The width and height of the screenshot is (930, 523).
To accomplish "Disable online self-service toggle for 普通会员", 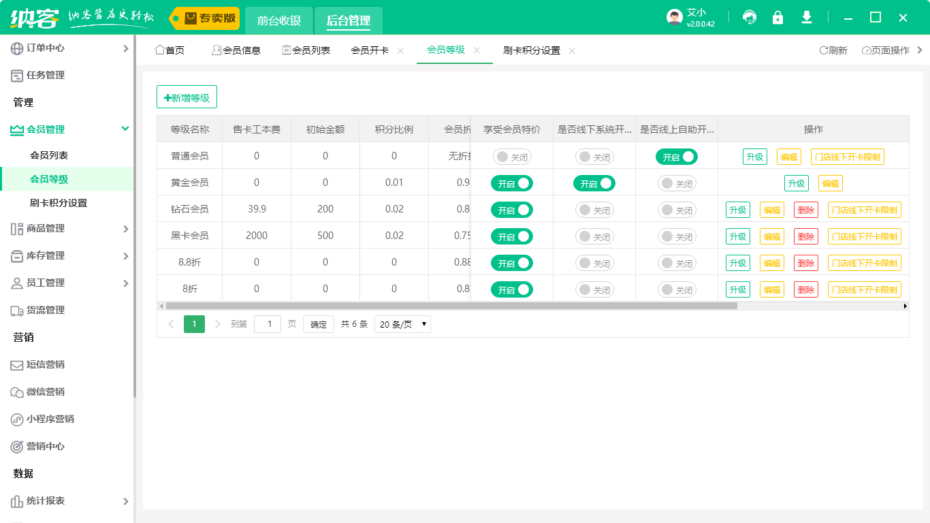I will click(677, 157).
